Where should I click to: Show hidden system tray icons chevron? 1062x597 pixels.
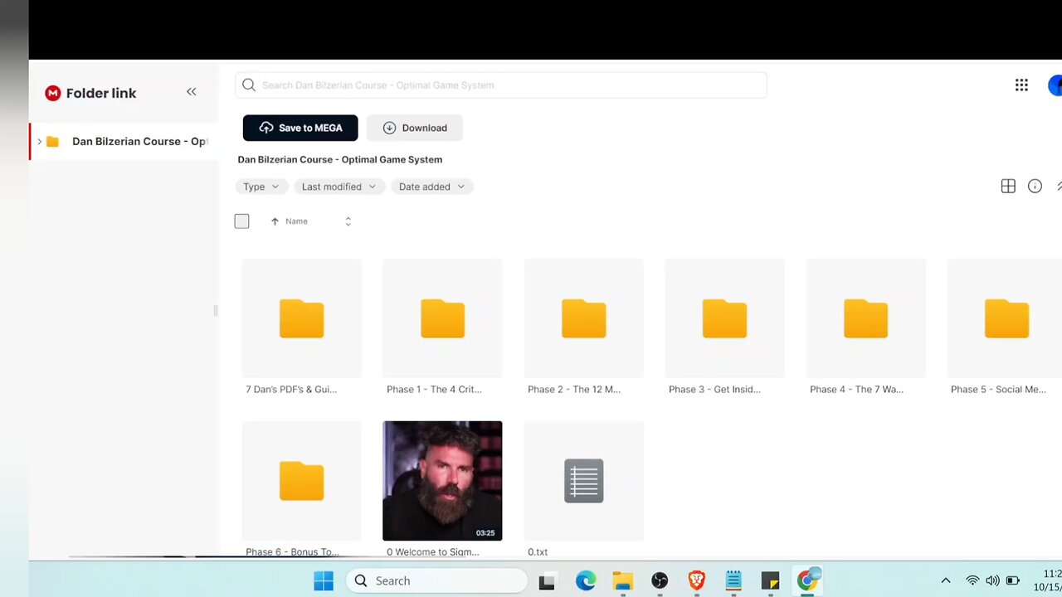click(x=945, y=580)
